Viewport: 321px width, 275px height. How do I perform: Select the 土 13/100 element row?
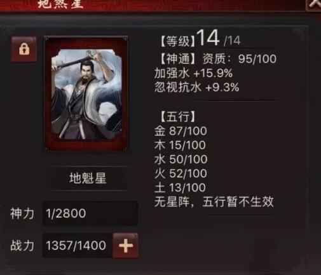(x=180, y=187)
